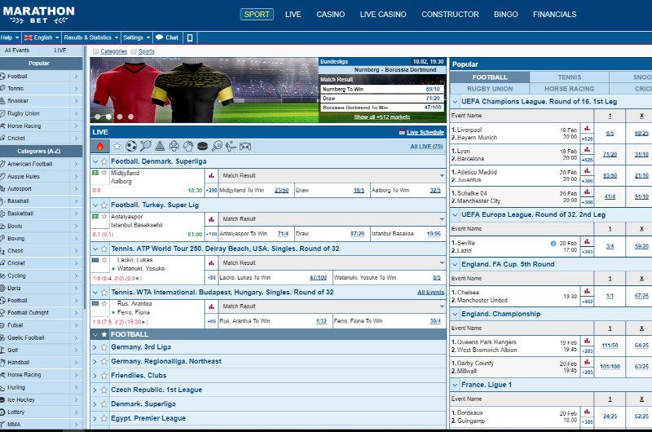Image resolution: width=652 pixels, height=432 pixels.
Task: Favourite the Antalyaspor match star
Action: pos(104,216)
